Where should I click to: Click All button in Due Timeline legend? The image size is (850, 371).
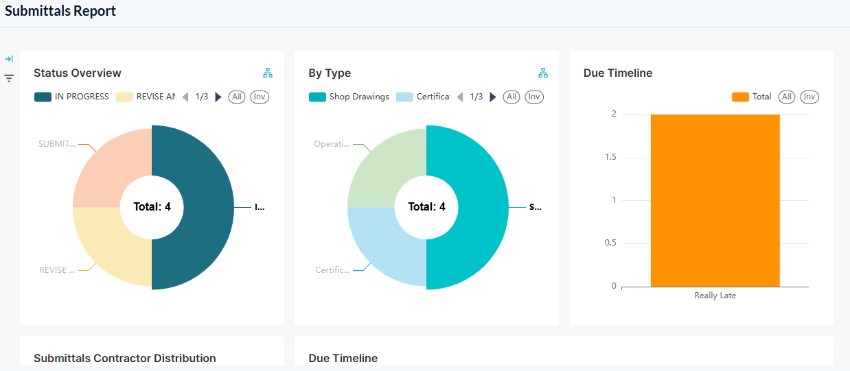pos(787,97)
